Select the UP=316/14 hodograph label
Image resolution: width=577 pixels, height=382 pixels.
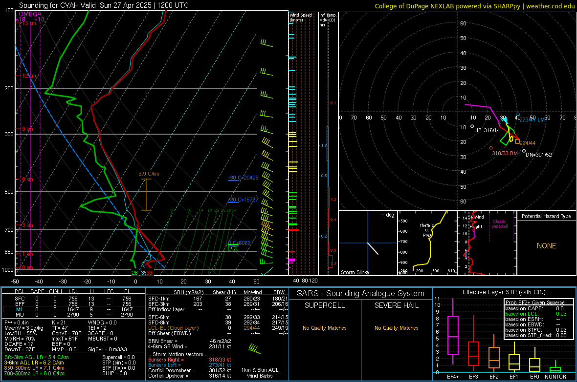pos(487,130)
